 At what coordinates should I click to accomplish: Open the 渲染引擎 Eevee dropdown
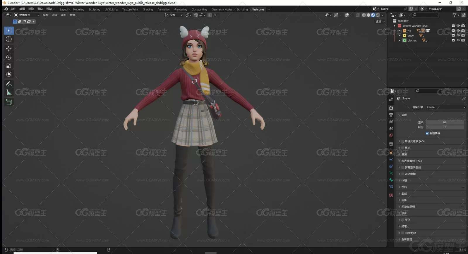[x=445, y=107]
